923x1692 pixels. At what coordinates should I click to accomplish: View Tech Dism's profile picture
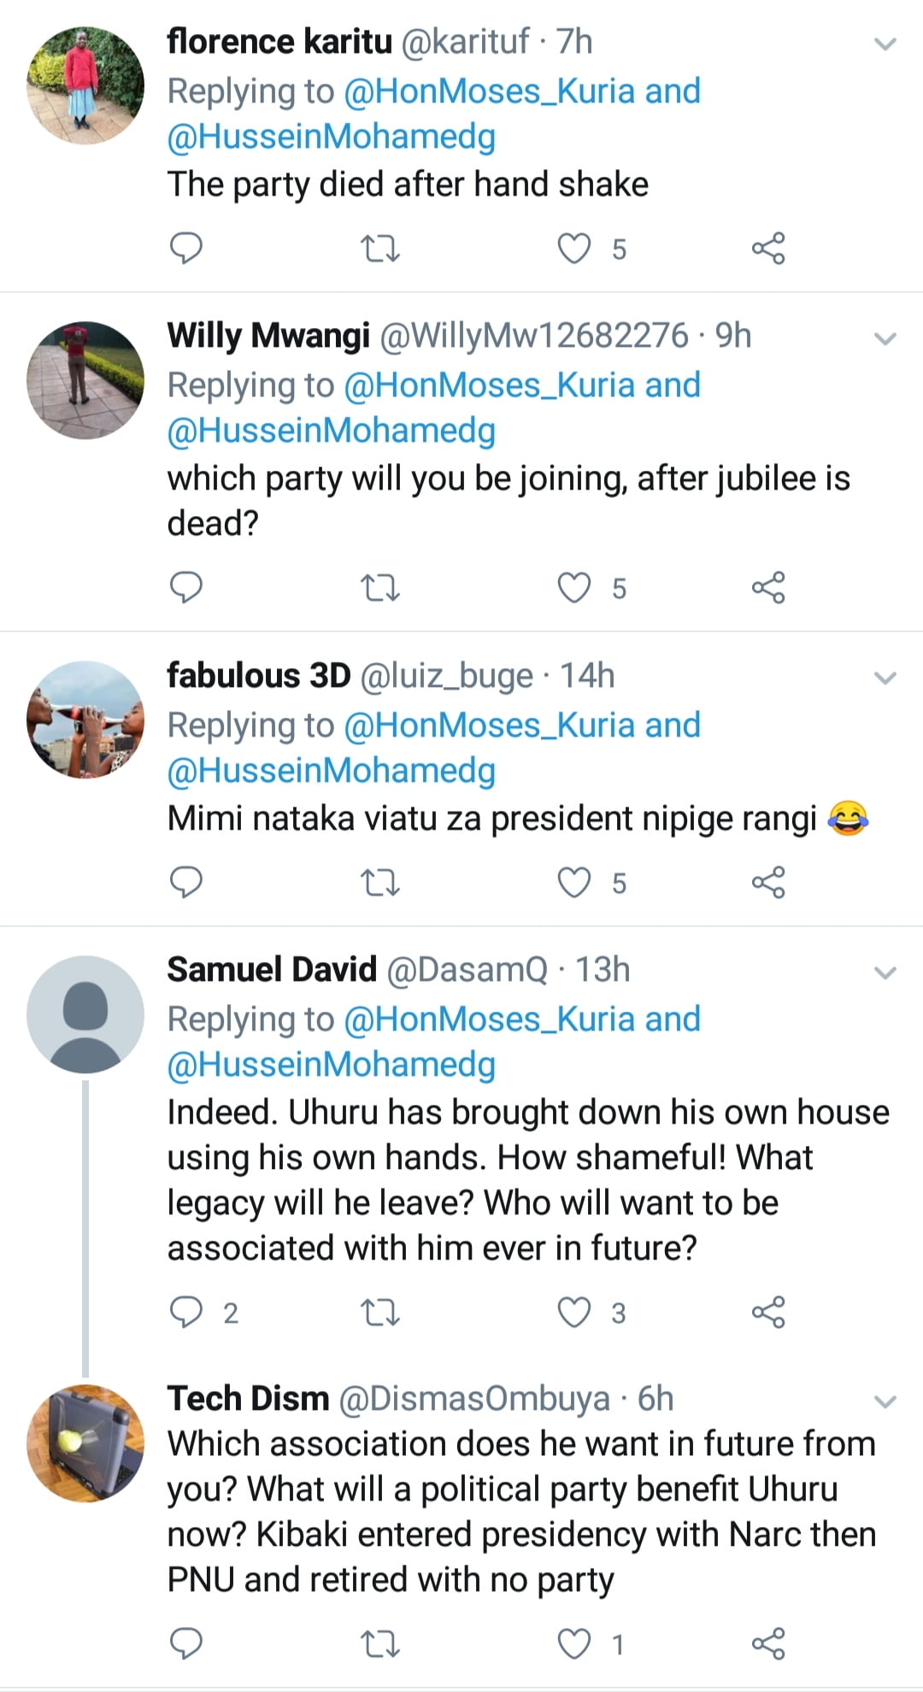tap(85, 1443)
